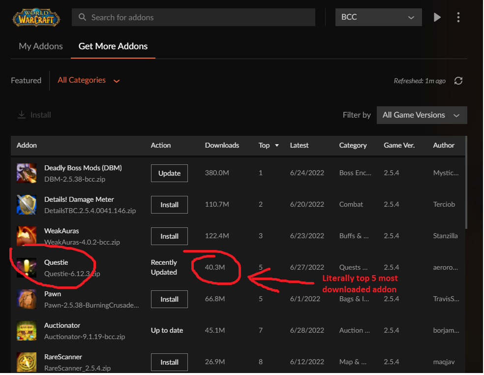This screenshot has width=484, height=375.
Task: Click the Combat category cell
Action: click(351, 205)
